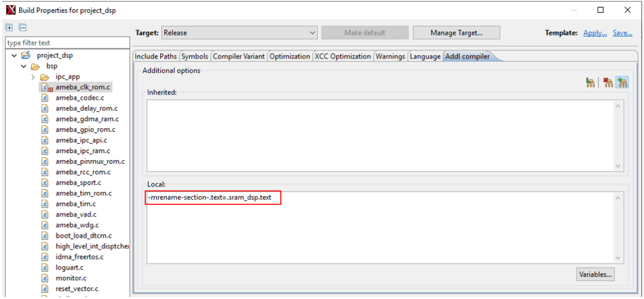Screen dimensions: 644x299
Task: Click the ameba_codec.c file icon
Action: pos(45,98)
